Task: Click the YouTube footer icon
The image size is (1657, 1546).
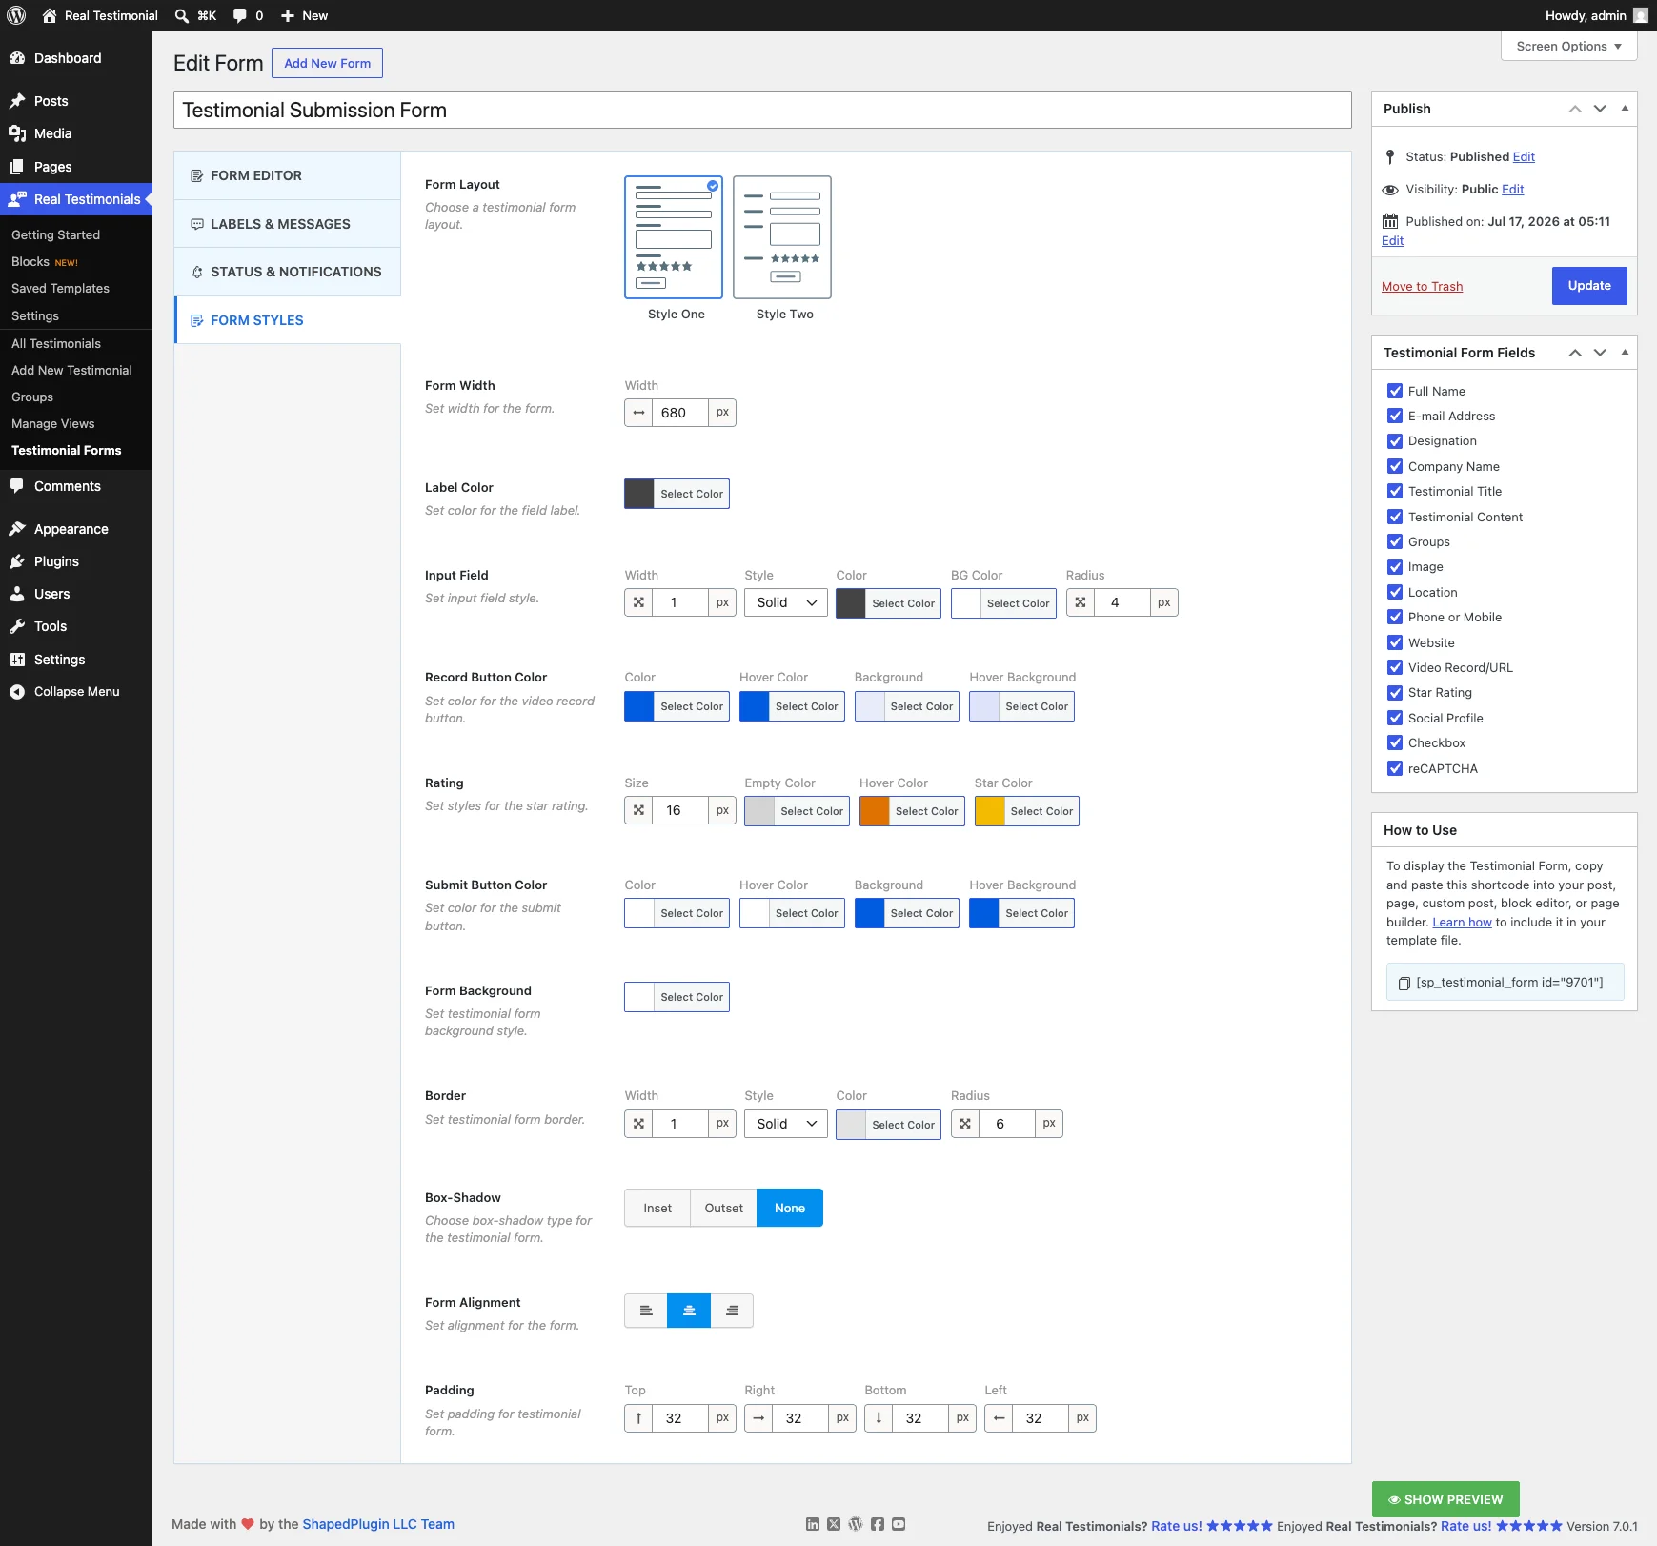Action: coord(899,1524)
